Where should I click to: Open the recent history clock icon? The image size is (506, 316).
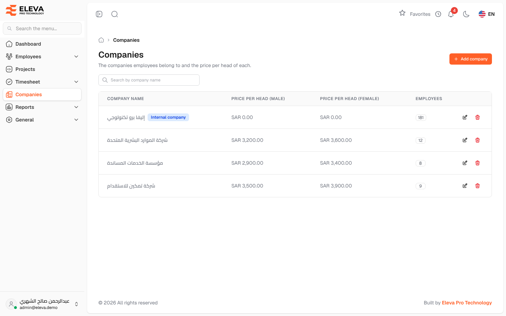(438, 14)
